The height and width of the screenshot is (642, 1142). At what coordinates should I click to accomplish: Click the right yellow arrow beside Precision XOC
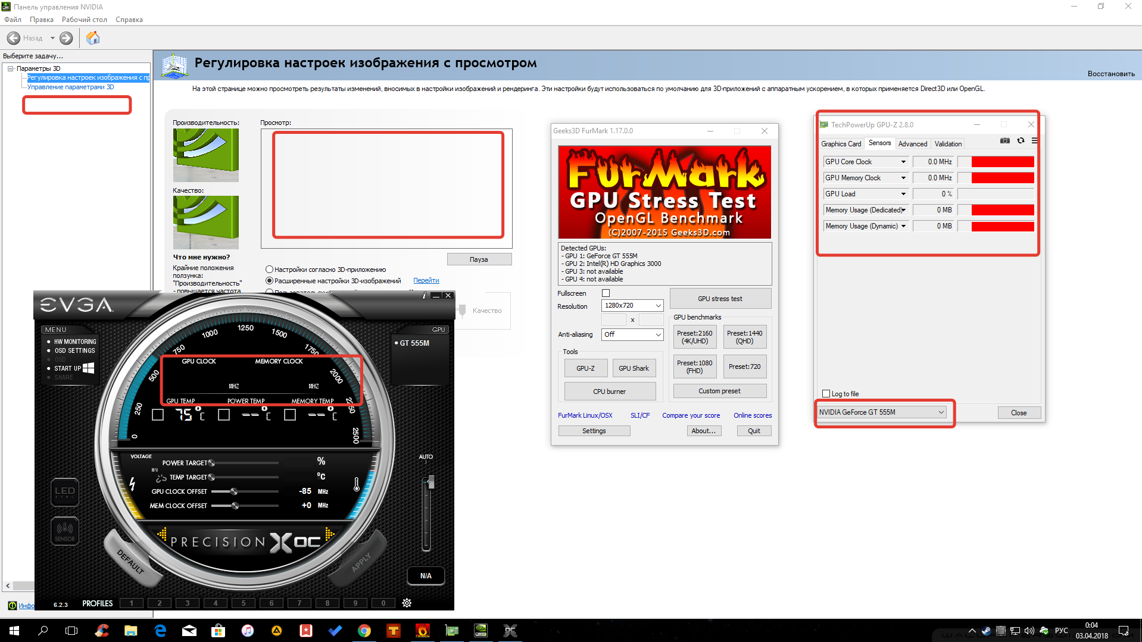tap(329, 534)
